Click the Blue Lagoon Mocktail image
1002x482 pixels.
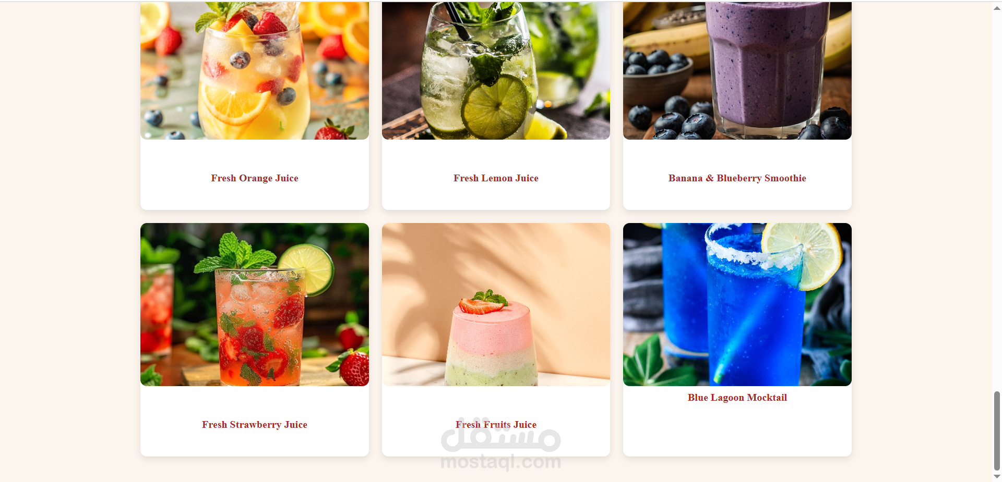(x=737, y=304)
